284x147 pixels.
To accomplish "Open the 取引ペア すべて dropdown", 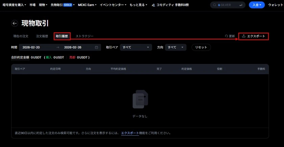I will coord(136,47).
